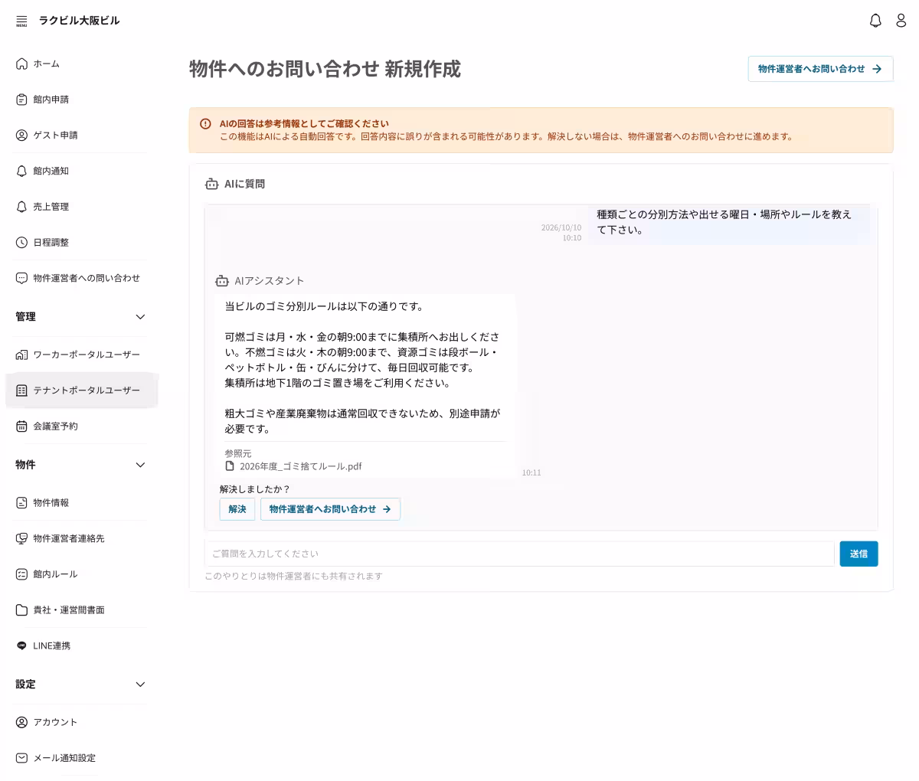Click the ラクビル大阪ビル title
Viewport: 919px width, 781px height.
[80, 21]
